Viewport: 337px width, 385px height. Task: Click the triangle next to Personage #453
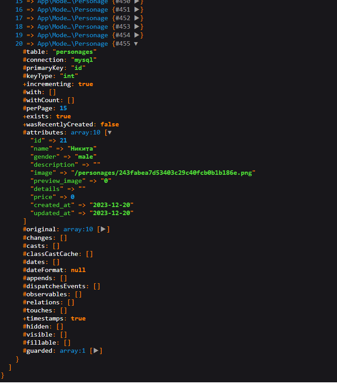click(137, 26)
